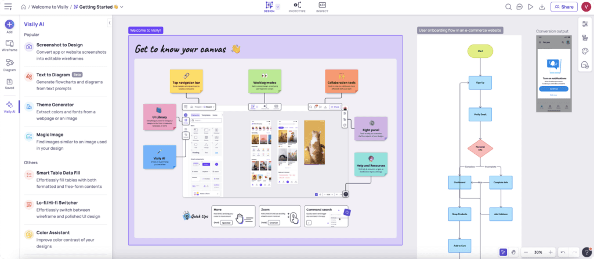Select the Visily AI sidebar tab
Image resolution: width=594 pixels, height=259 pixels.
pyautogui.click(x=9, y=107)
